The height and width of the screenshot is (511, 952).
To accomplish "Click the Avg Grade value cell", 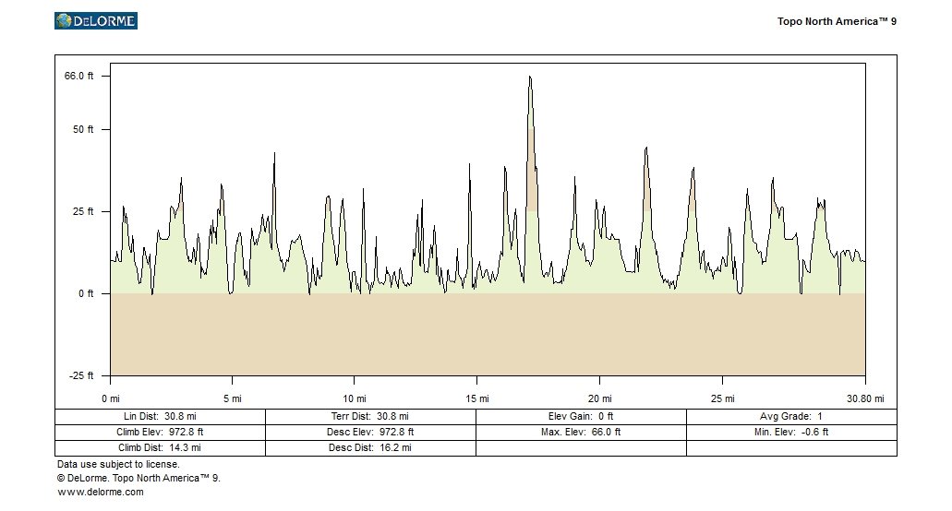I will [791, 417].
